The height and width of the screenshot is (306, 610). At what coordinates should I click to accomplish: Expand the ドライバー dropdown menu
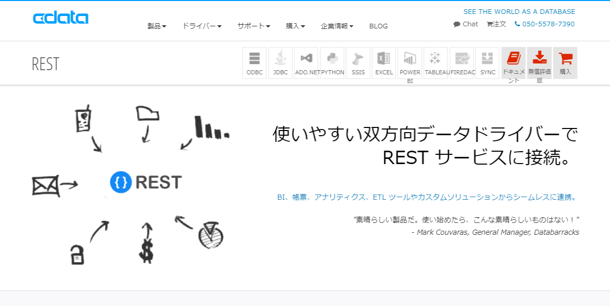202,26
